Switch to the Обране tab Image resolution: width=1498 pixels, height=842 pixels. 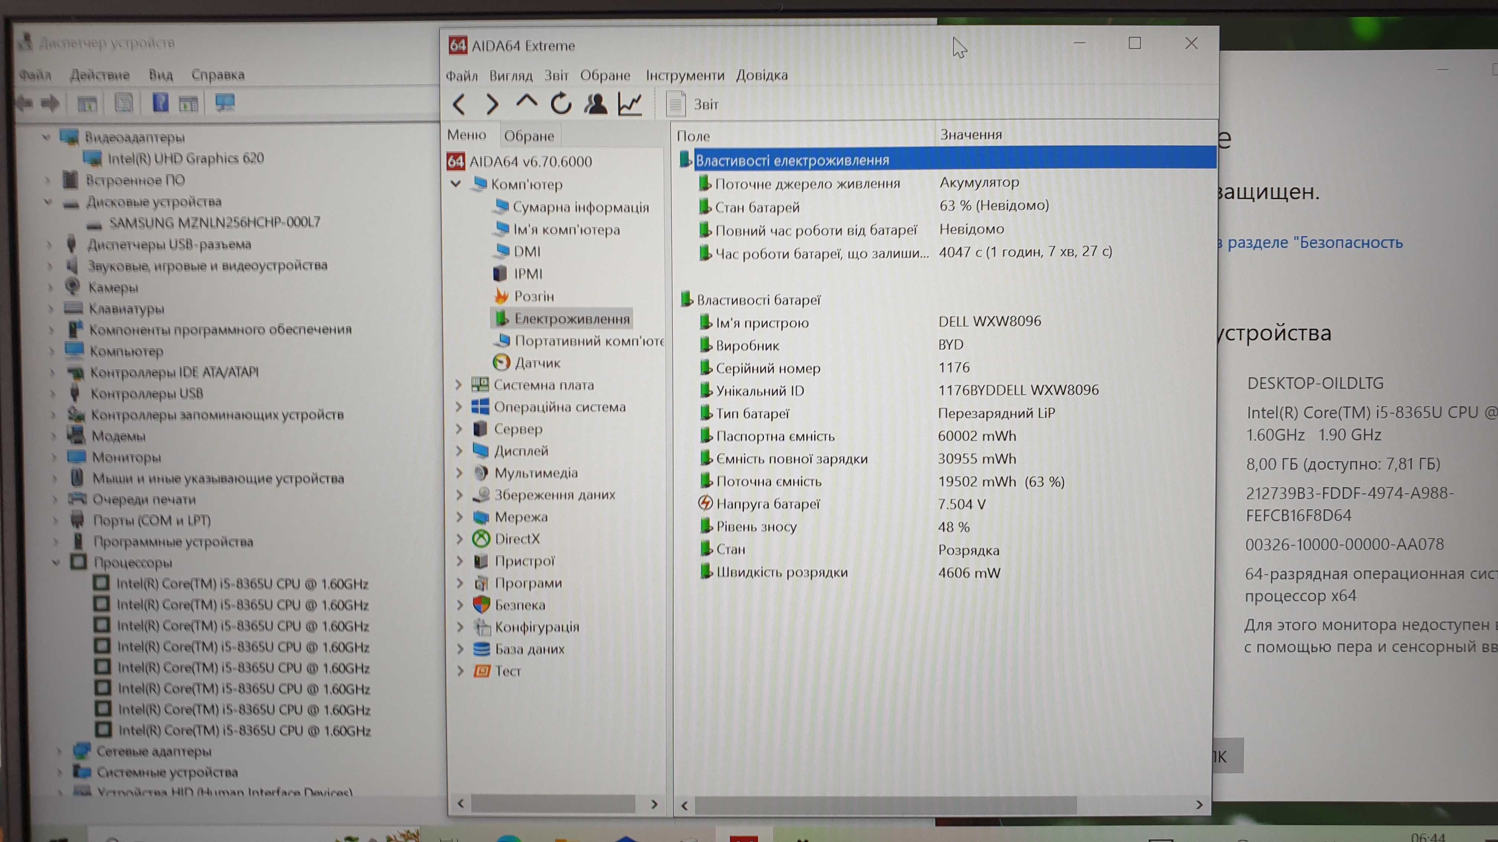pos(529,136)
